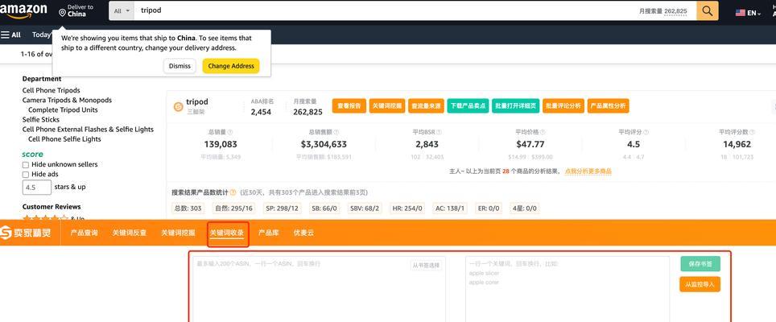The height and width of the screenshot is (322, 776).
Task: Click help icon next to 平均价格
Action: [x=543, y=133]
